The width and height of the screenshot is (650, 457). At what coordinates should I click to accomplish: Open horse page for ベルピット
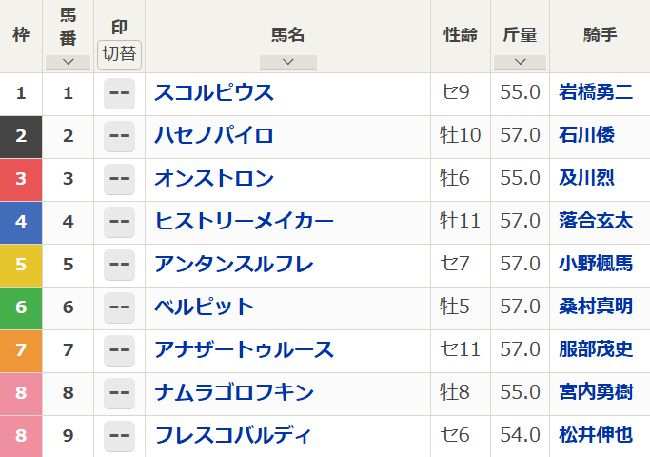[204, 307]
